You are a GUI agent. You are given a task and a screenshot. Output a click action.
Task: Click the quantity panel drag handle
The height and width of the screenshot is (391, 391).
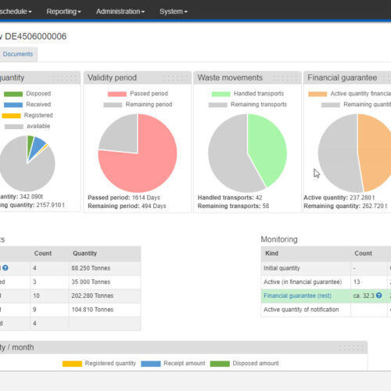tap(64, 78)
